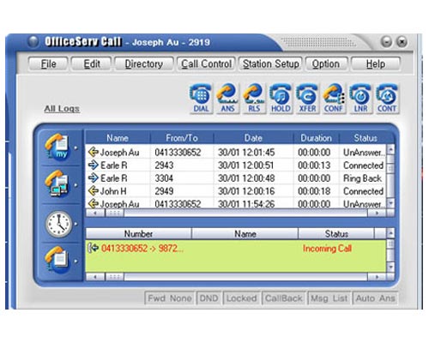Select John H log entry
The width and height of the screenshot is (429, 343).
236,191
